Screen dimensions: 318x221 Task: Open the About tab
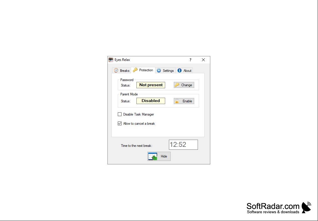[x=184, y=71]
